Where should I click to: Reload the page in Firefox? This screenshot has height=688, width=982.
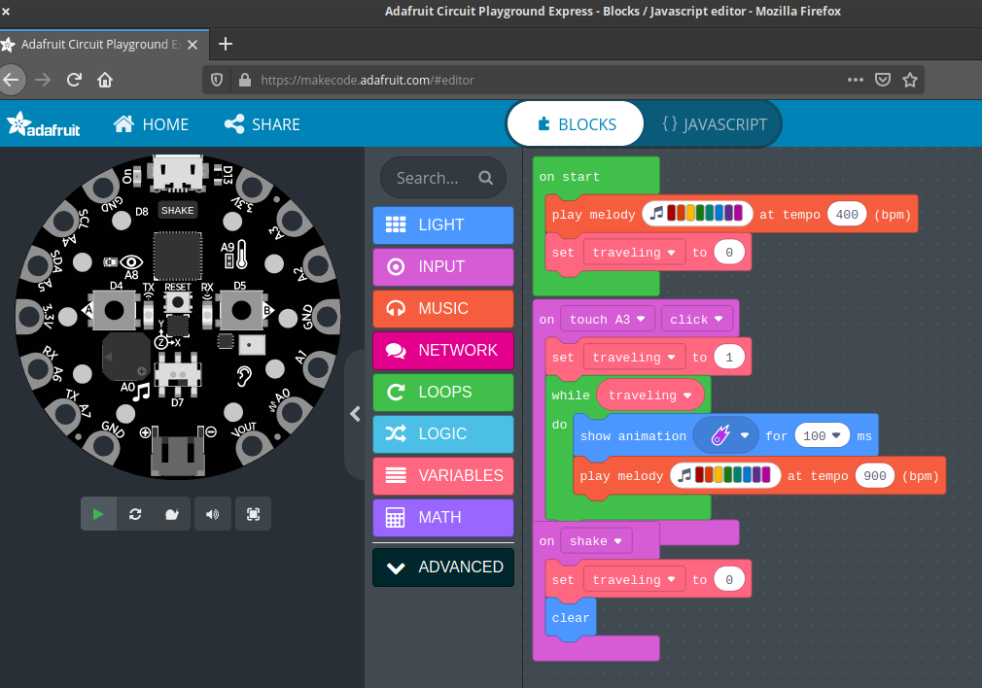(x=74, y=80)
